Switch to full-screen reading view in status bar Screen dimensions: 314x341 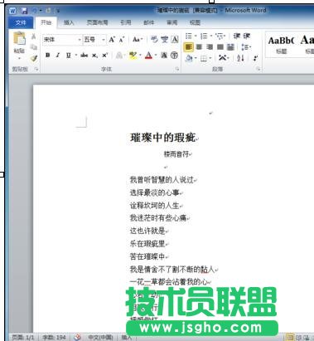point(298,338)
